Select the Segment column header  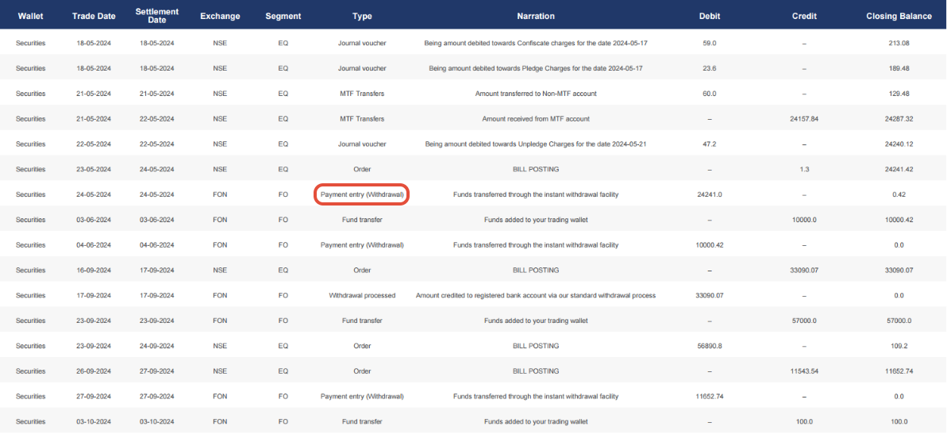tap(283, 16)
